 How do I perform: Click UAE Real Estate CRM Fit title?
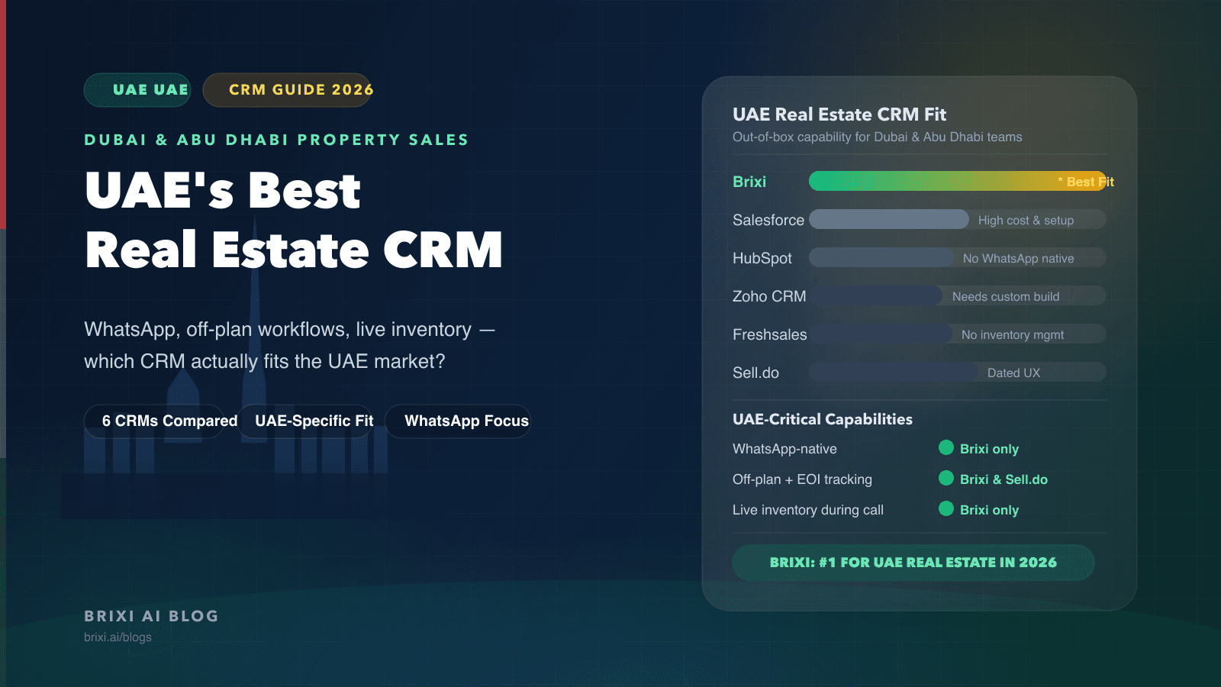[x=839, y=114]
